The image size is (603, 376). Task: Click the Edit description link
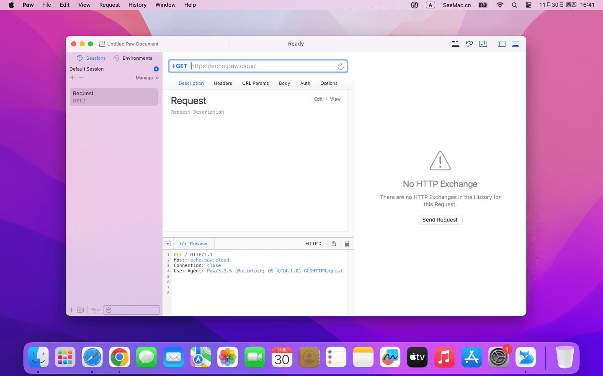[318, 99]
